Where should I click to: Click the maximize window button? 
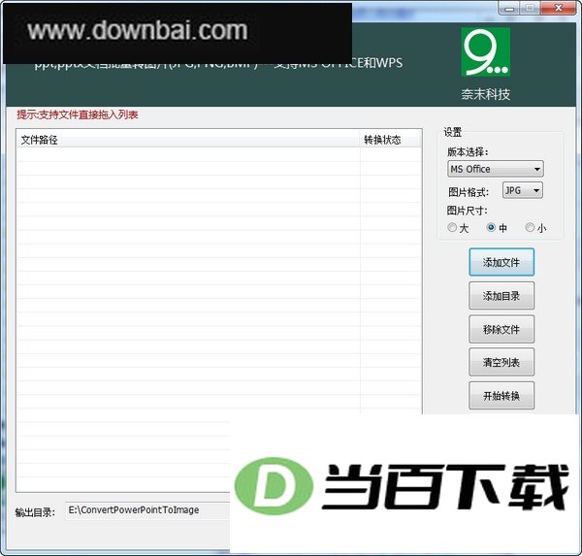[x=531, y=8]
